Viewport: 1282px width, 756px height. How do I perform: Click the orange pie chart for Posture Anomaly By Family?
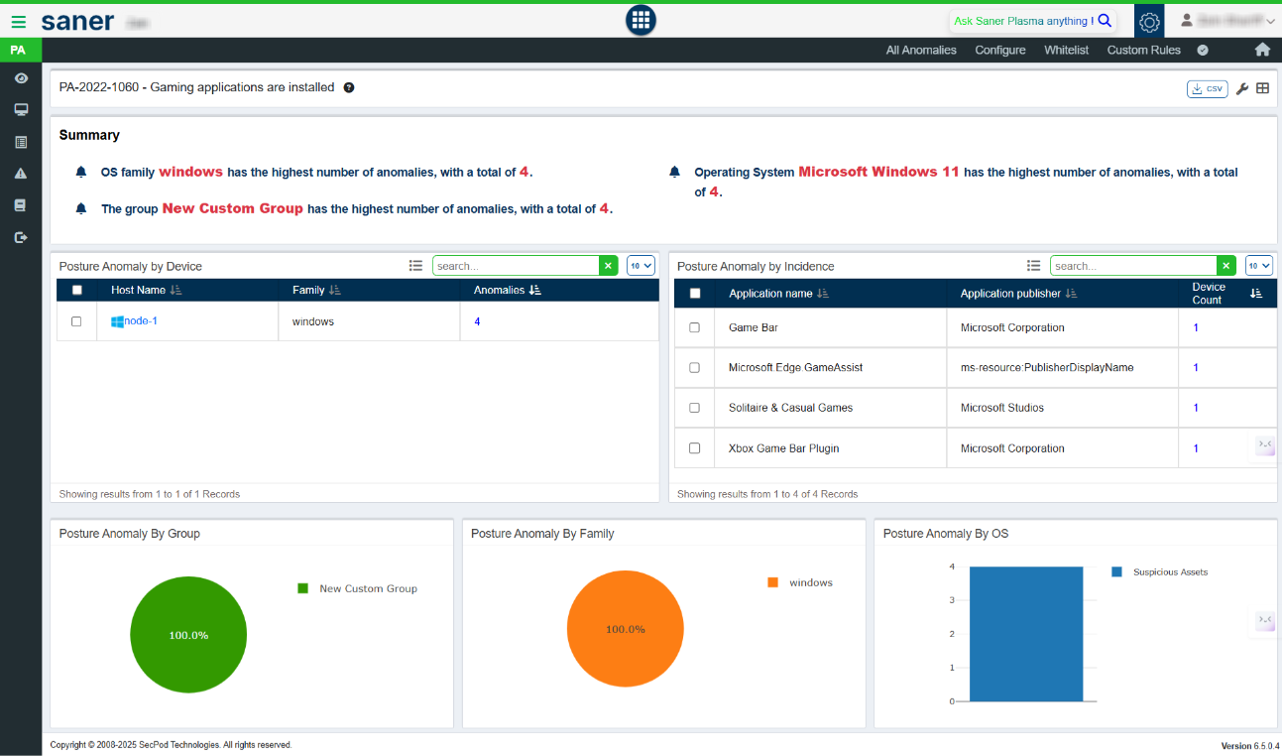(625, 629)
